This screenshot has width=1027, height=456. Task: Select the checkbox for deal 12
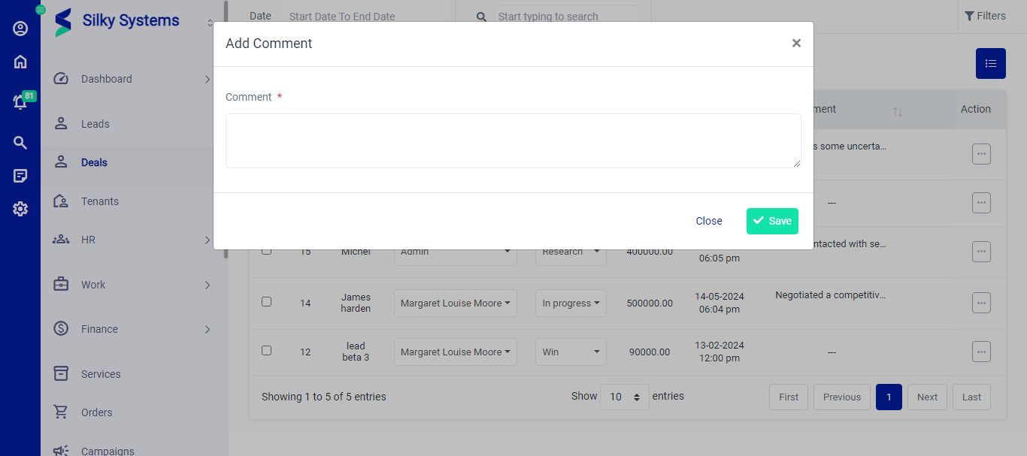coord(266,351)
